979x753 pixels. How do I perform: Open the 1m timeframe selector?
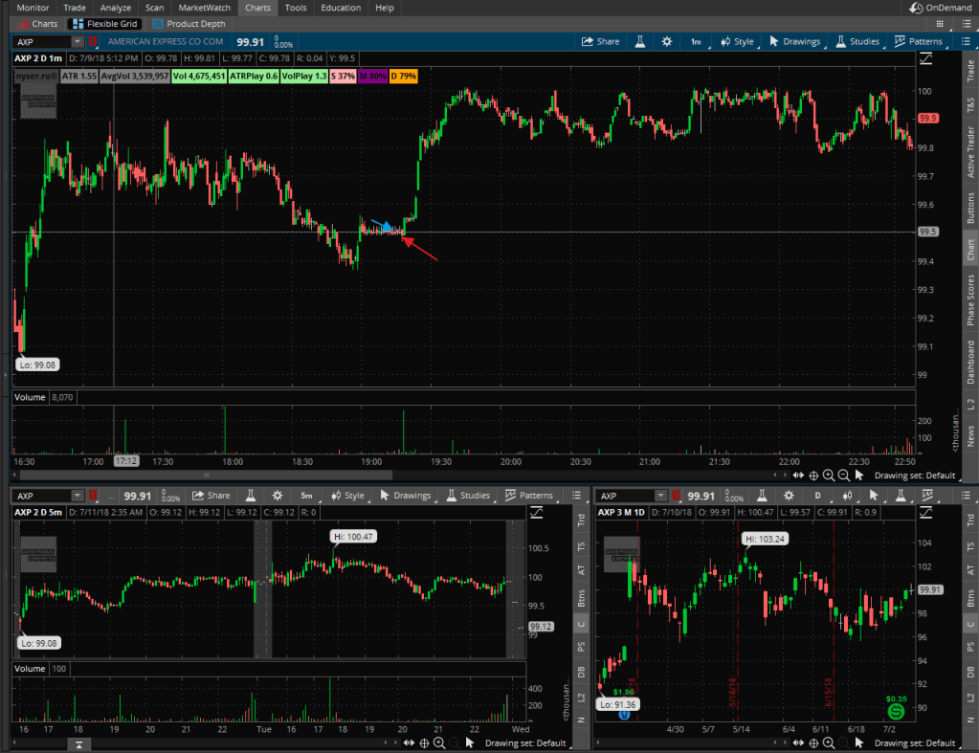click(696, 42)
